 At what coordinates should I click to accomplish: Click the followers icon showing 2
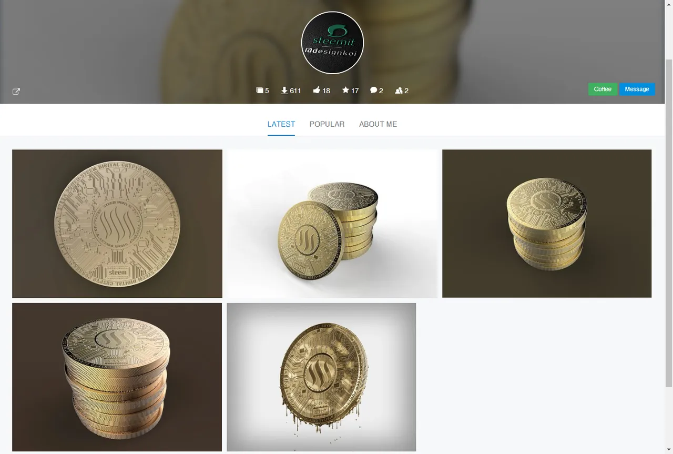[x=399, y=90]
